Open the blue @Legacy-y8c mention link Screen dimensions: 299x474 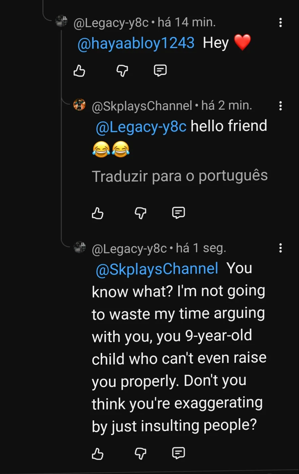pos(141,127)
